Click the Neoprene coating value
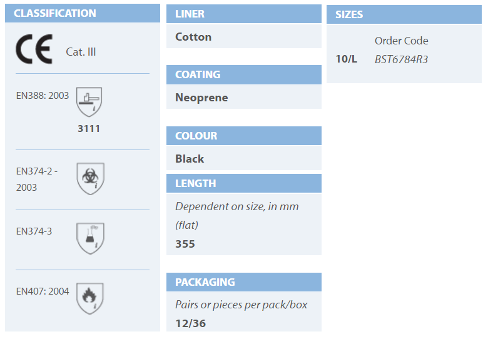This screenshot has height=339, width=488. [201, 98]
